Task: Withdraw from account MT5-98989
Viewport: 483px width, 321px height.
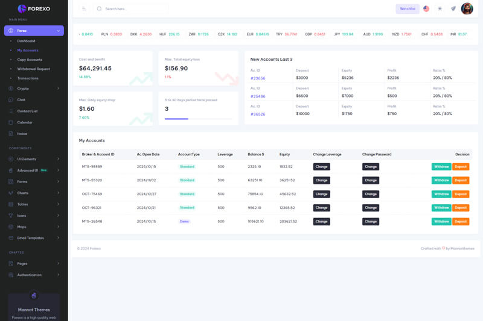Action: click(x=441, y=167)
